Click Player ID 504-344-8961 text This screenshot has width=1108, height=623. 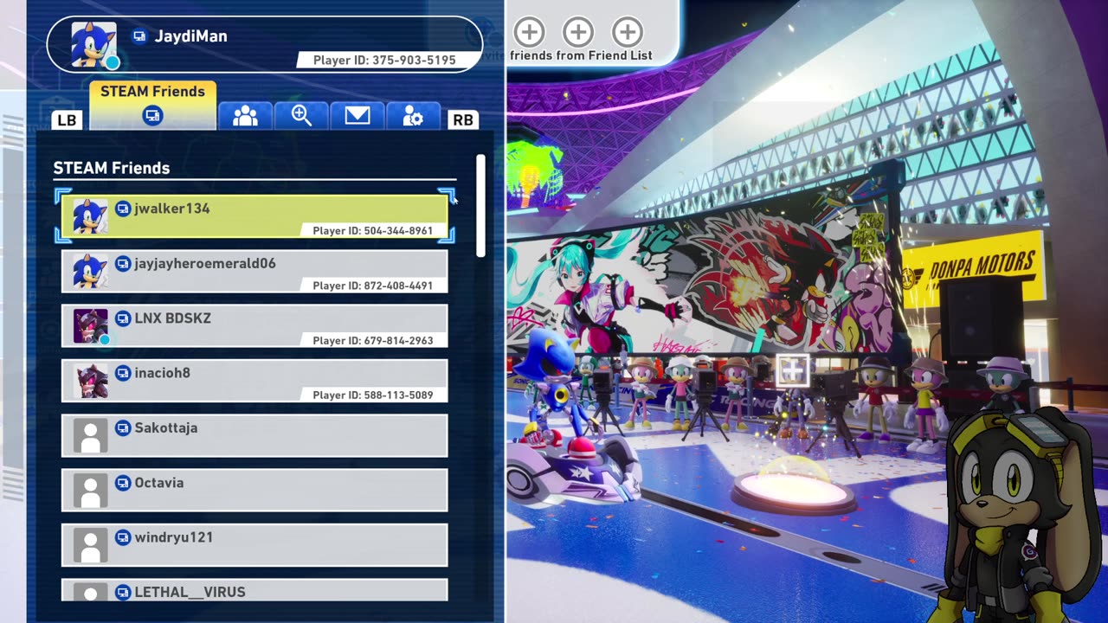point(373,231)
